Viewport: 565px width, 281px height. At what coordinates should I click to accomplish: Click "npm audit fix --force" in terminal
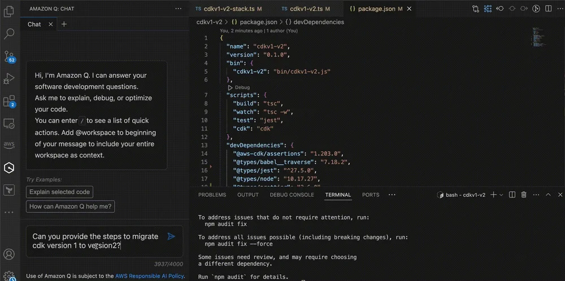coord(238,244)
